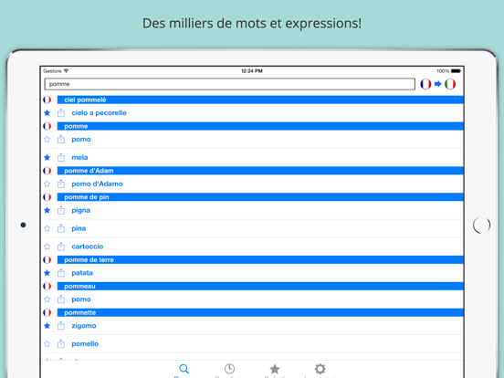Tap the French flag beside 'ciel pommelé'
This screenshot has height=378, width=504.
(x=47, y=100)
